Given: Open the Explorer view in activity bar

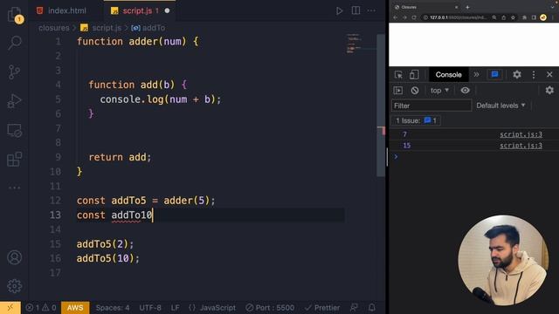Looking at the screenshot, I should tap(14, 14).
